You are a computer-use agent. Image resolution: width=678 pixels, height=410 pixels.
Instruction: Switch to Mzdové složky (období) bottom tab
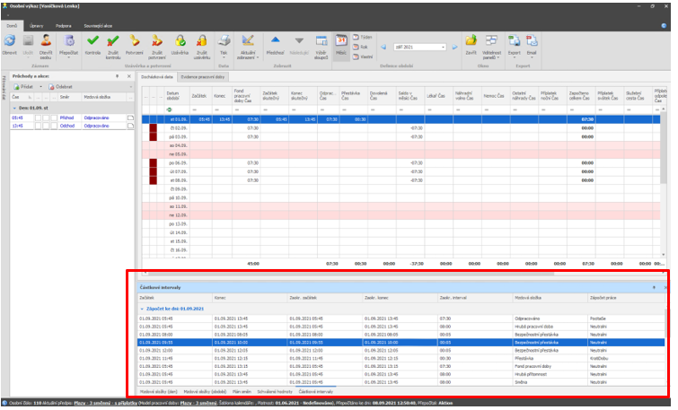coord(205,392)
